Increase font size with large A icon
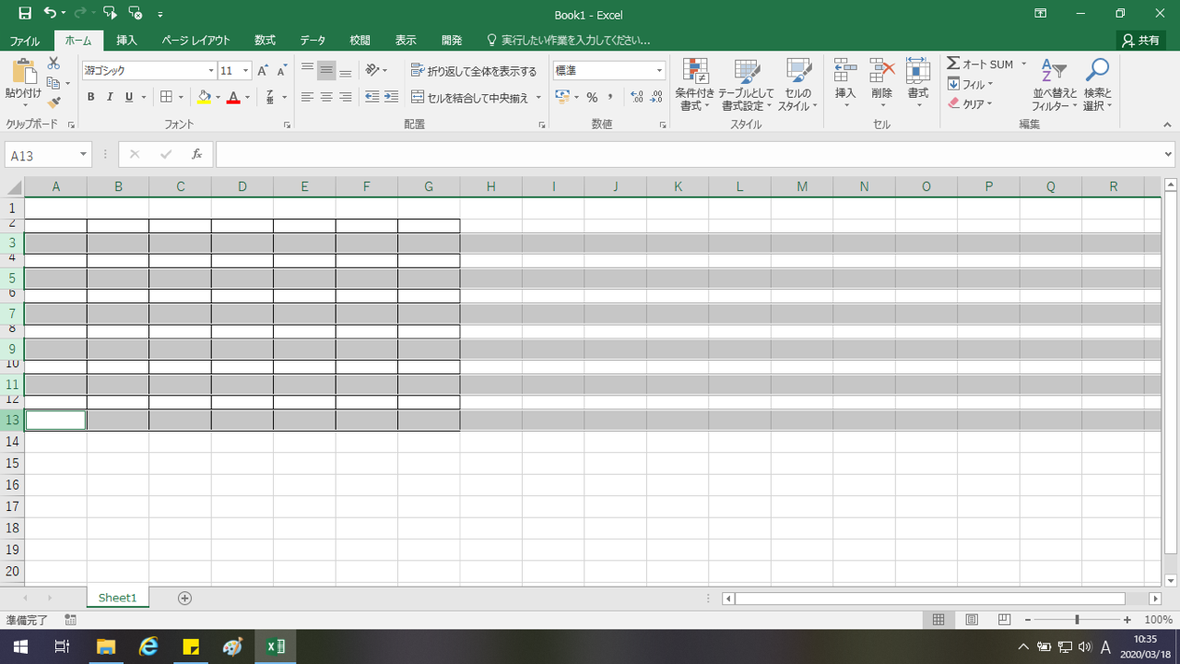Viewport: 1180px width, 664px height. click(263, 70)
